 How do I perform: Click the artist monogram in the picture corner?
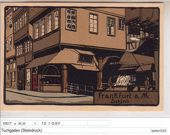point(7,101)
